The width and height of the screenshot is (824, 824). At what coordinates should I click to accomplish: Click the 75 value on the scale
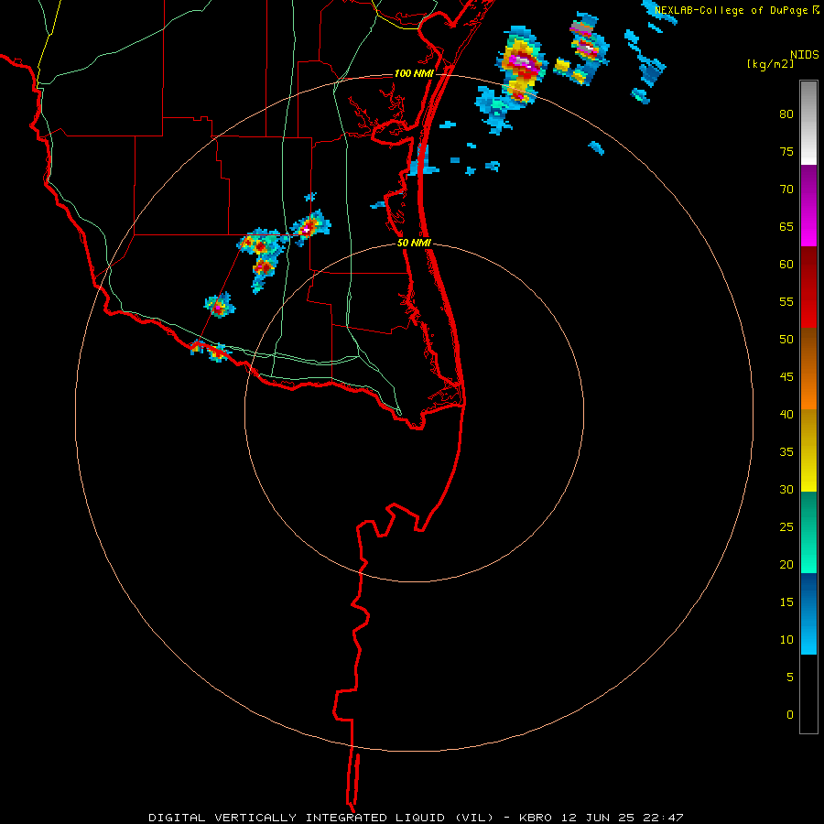point(786,151)
